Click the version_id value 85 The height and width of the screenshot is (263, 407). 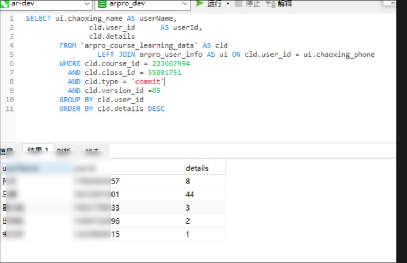(x=156, y=90)
